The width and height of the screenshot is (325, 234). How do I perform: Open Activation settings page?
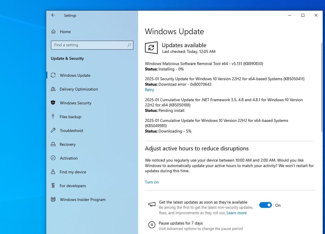69,158
